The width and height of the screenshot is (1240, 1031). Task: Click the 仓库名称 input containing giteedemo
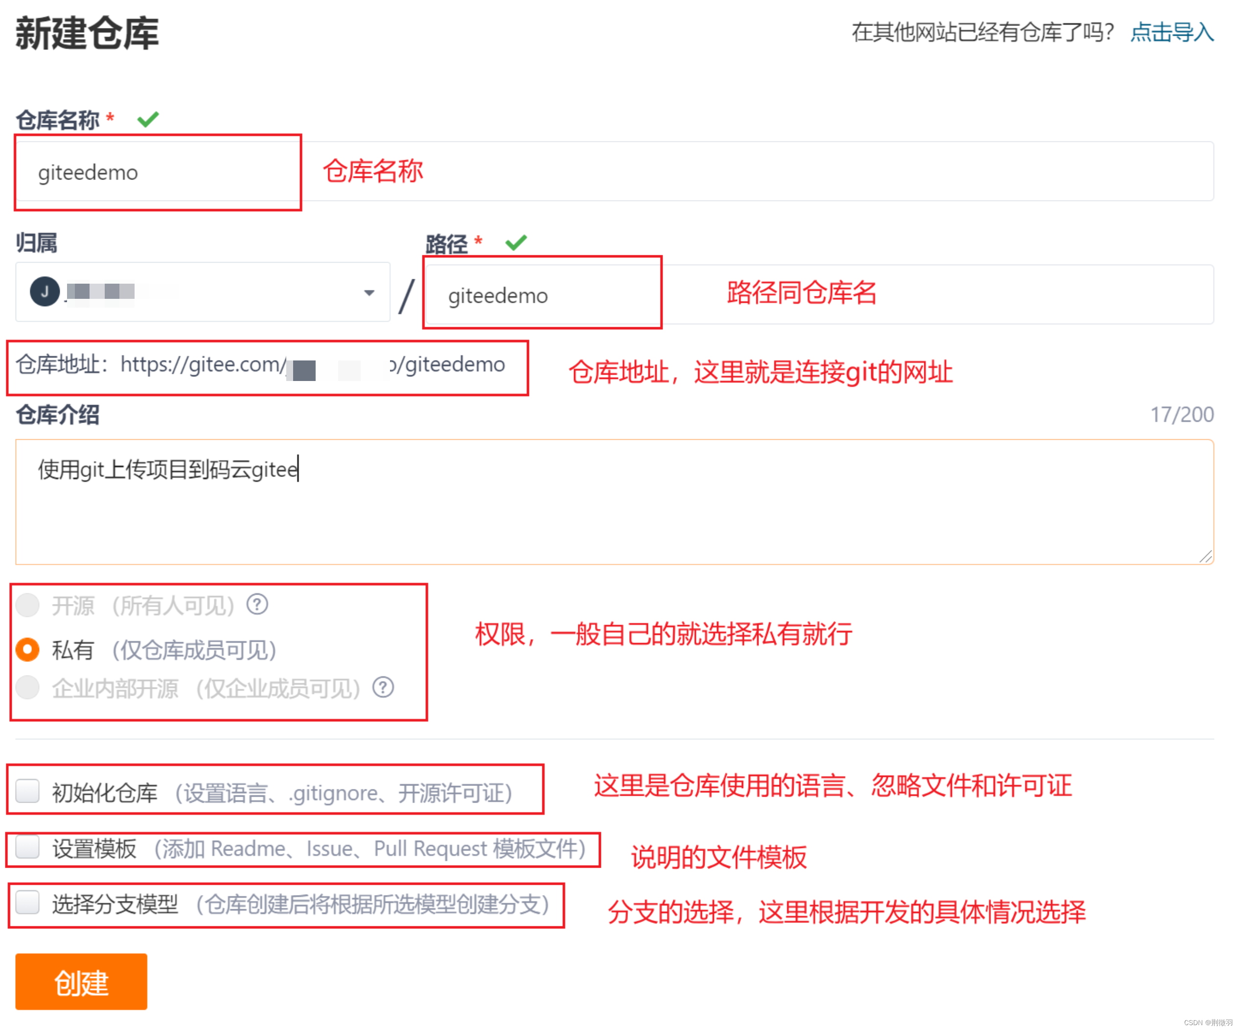(615, 172)
